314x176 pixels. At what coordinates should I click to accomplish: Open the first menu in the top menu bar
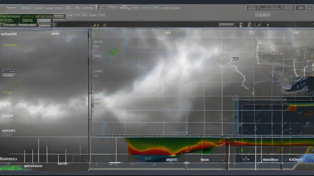[x=12, y=8]
